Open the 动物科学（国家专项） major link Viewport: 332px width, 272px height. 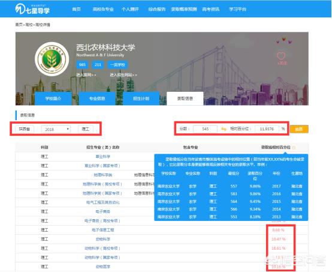[x=102, y=258]
